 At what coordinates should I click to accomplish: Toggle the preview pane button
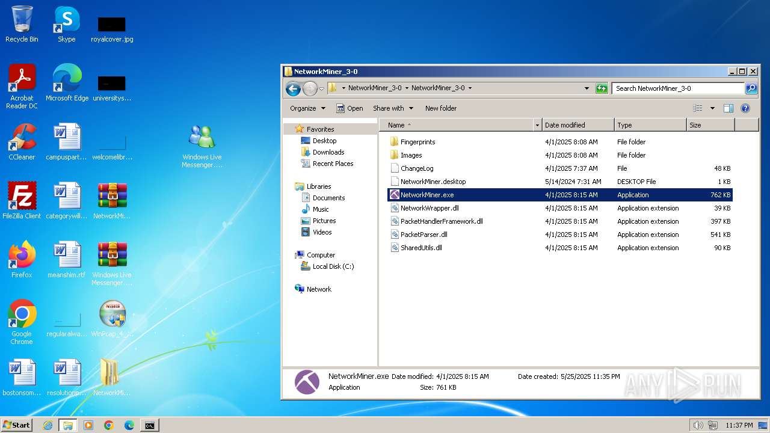[x=728, y=108]
